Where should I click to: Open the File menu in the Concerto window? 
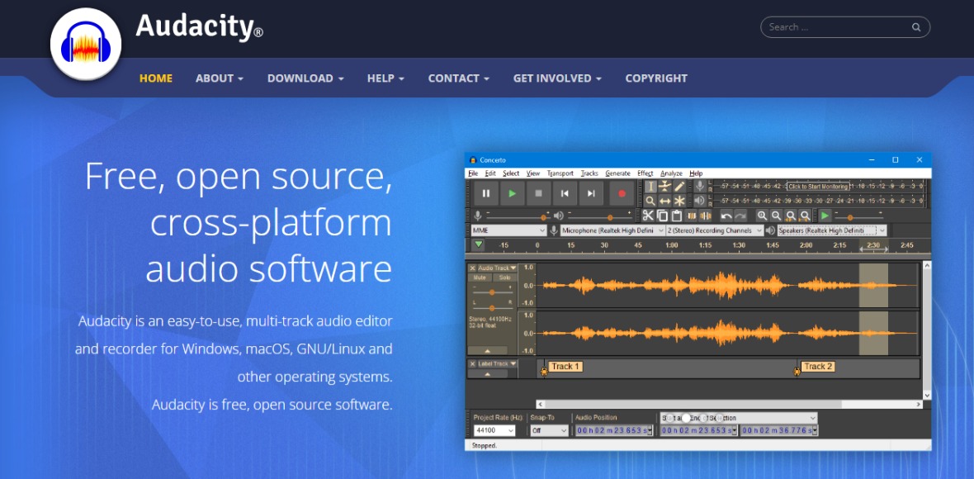point(473,173)
